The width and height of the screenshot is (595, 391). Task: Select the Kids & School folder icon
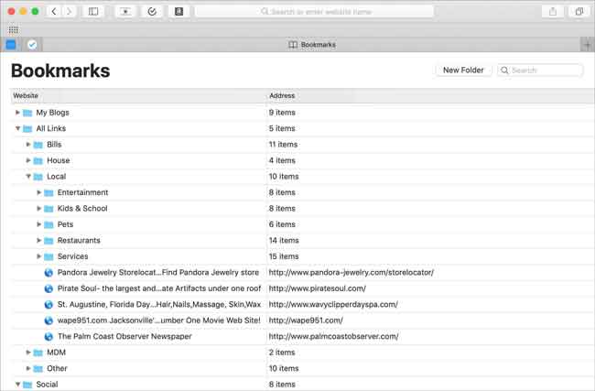pyautogui.click(x=49, y=209)
